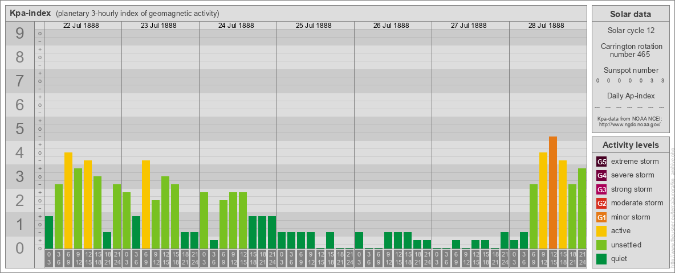
Task: Select the 25 Jul 1888 date header
Action: click(314, 26)
